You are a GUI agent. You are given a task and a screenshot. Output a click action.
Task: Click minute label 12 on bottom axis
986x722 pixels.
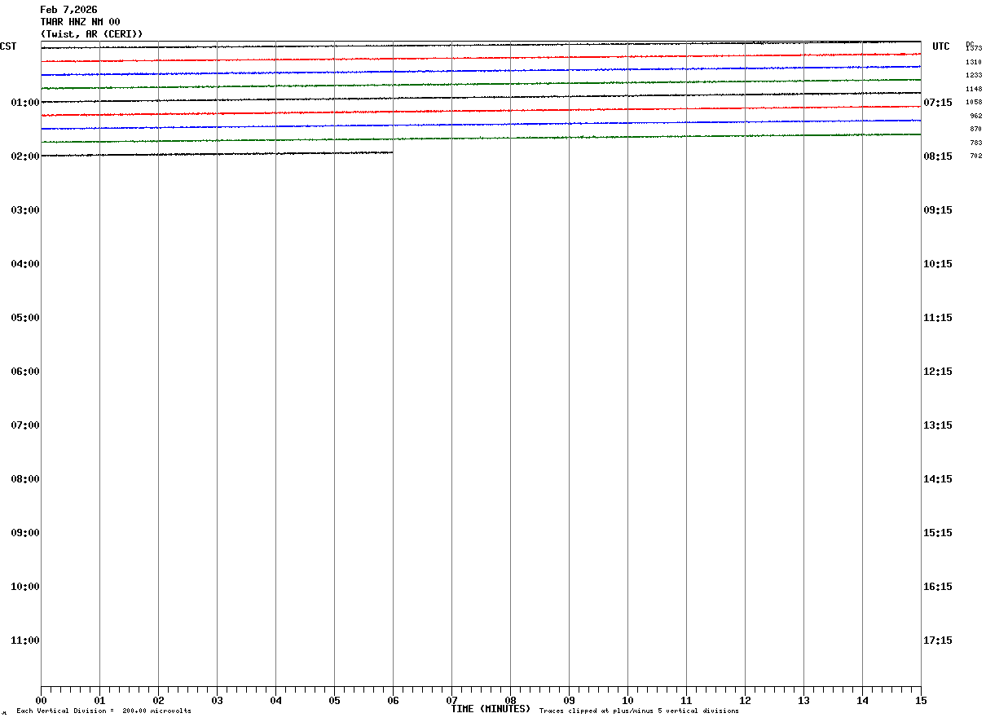[745, 700]
